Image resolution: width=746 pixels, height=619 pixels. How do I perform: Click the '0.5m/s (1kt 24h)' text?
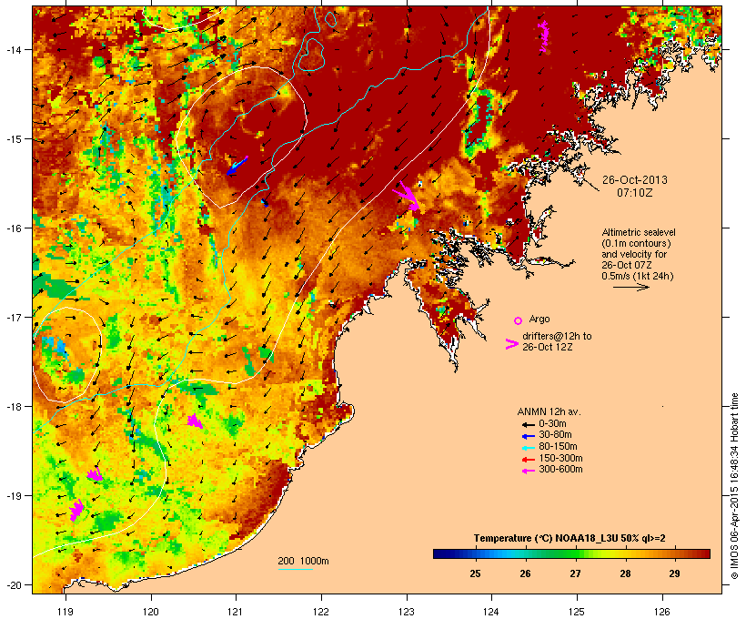(x=638, y=276)
